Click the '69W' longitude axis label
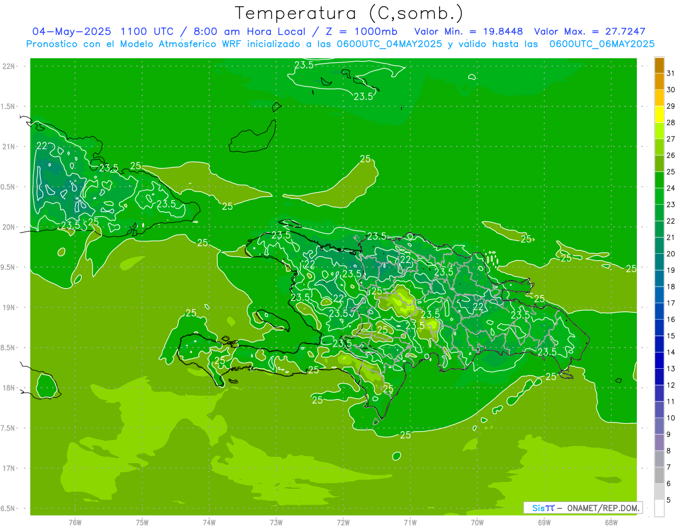The width and height of the screenshot is (686, 530). tap(544, 523)
